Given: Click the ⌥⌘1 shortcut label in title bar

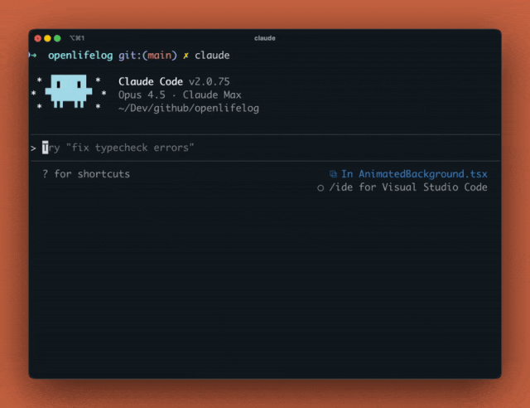Looking at the screenshot, I should tap(77, 38).
